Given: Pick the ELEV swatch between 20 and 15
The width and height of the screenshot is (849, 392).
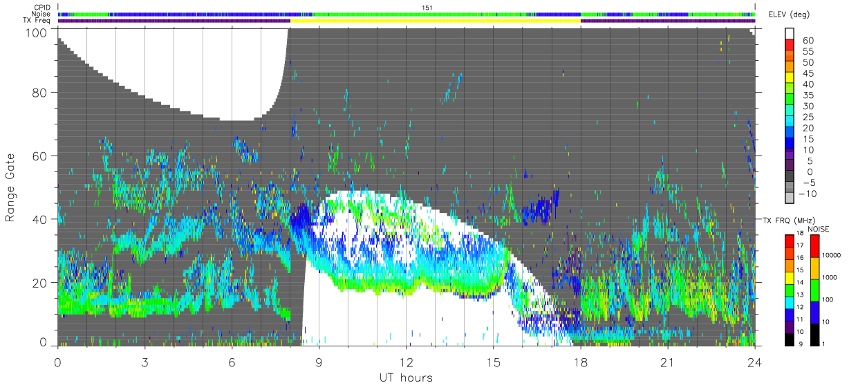Looking at the screenshot, I should tap(790, 133).
